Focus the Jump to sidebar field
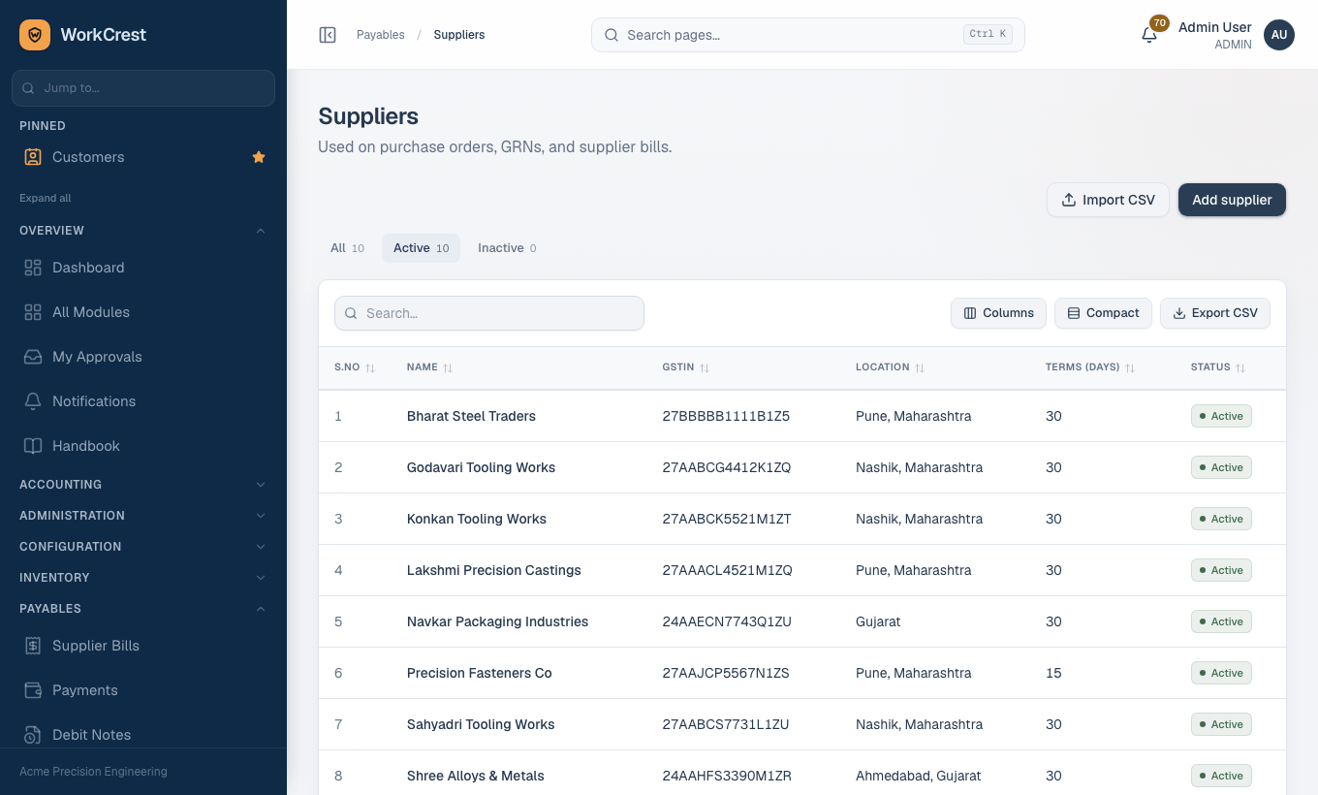This screenshot has height=795, width=1318. (143, 88)
